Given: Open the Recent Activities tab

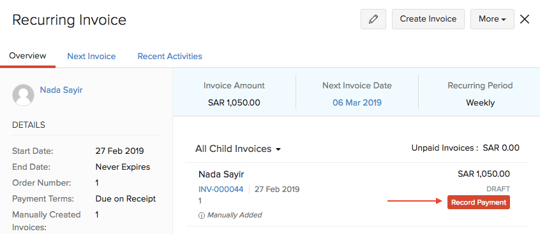Looking at the screenshot, I should pos(170,56).
